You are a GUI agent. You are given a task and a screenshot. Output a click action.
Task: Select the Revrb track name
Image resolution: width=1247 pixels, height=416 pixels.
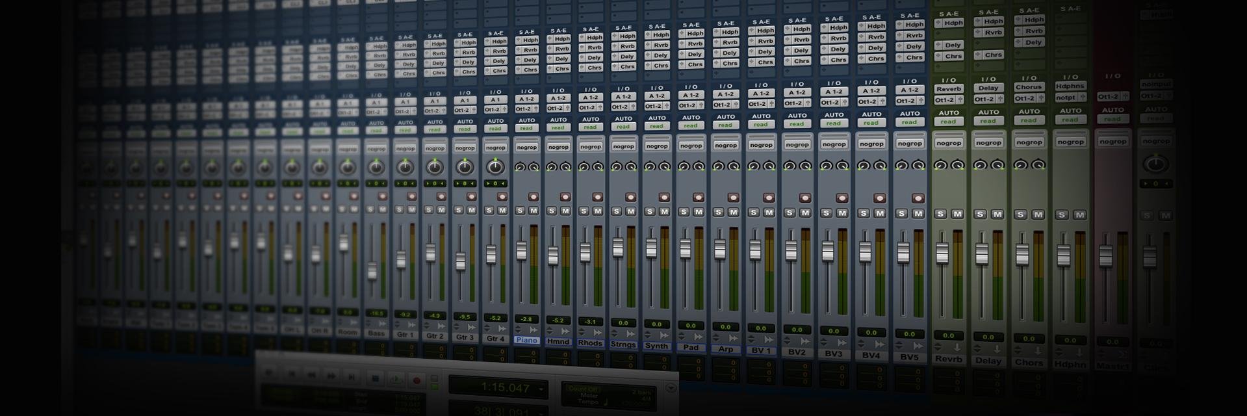coord(949,359)
